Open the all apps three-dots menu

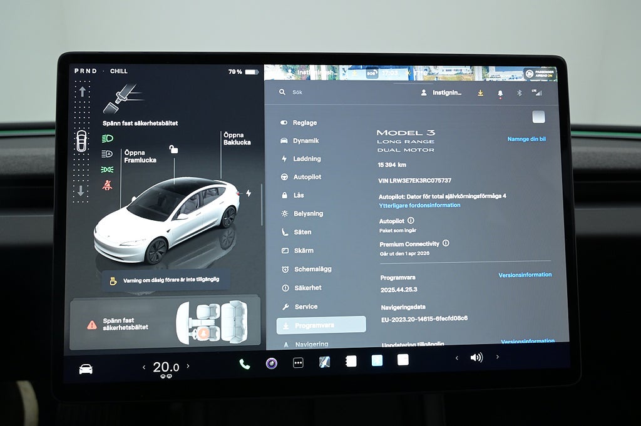(298, 363)
